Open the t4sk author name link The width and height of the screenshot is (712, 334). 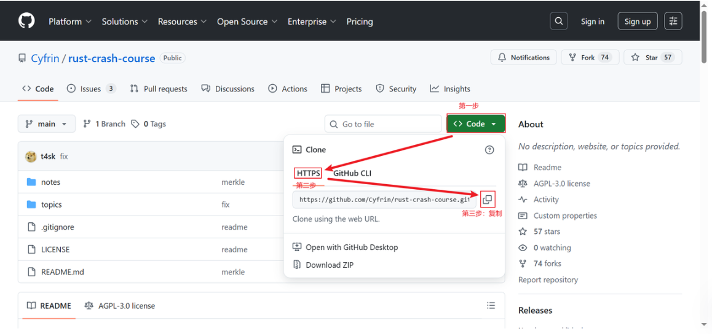point(48,157)
